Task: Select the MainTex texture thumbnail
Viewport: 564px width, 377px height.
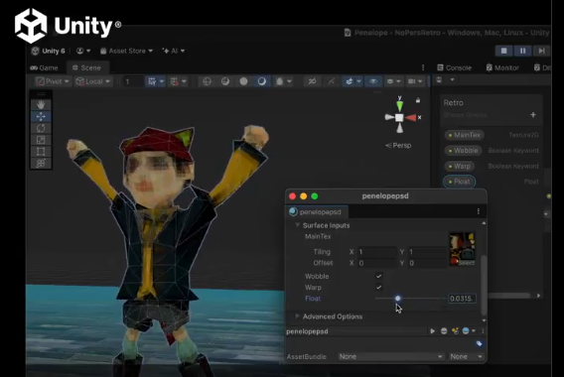Action: click(x=462, y=249)
